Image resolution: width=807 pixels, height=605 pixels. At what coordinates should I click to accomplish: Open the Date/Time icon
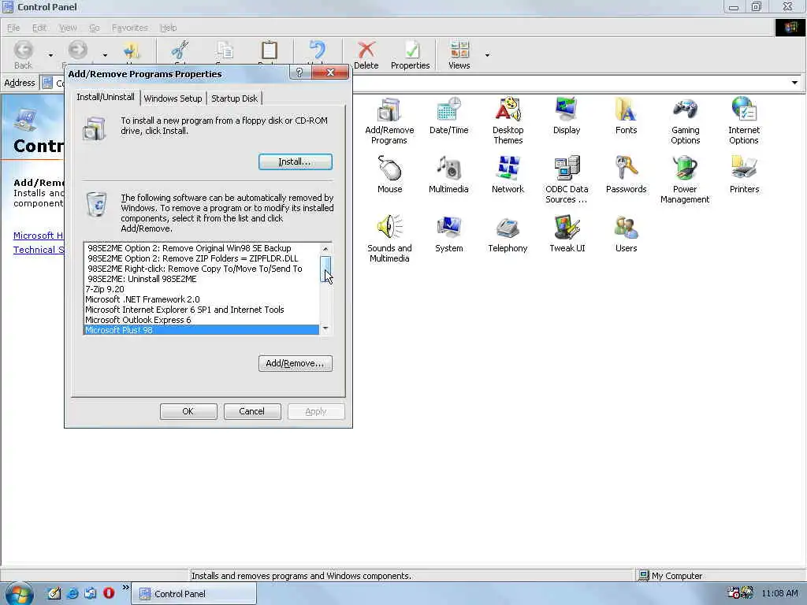point(448,117)
